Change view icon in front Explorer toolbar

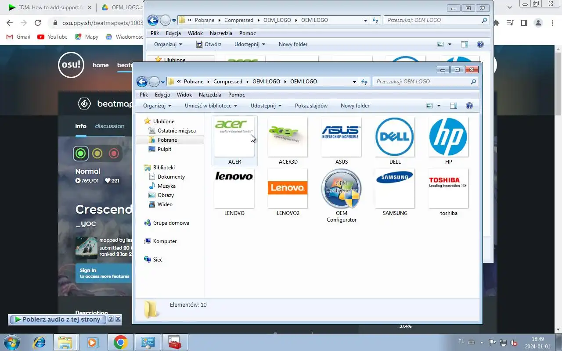point(429,106)
